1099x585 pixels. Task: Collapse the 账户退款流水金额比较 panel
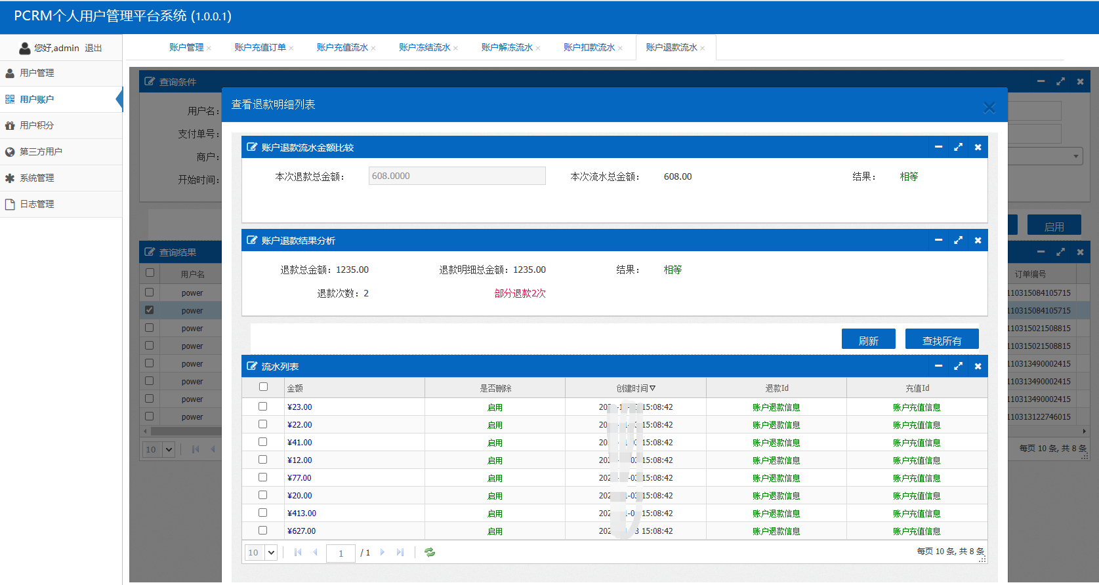pos(938,147)
